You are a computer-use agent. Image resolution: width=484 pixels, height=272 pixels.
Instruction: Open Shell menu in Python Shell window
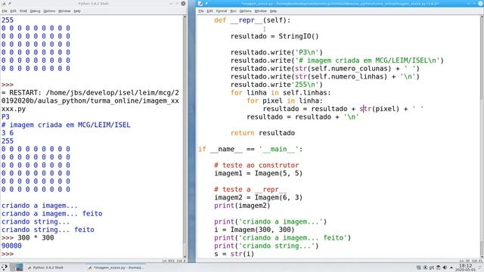click(23, 11)
